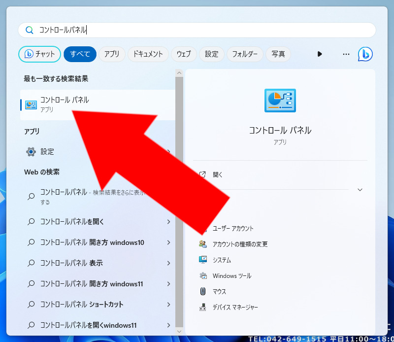394x342 pixels.
Task: Select the アプリ filter tab
Action: (x=112, y=54)
